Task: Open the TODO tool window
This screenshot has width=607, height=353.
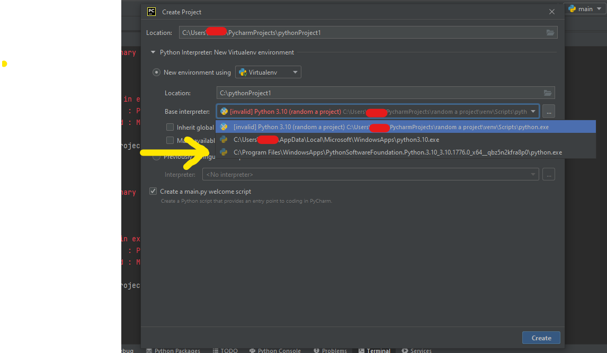Action: point(225,350)
